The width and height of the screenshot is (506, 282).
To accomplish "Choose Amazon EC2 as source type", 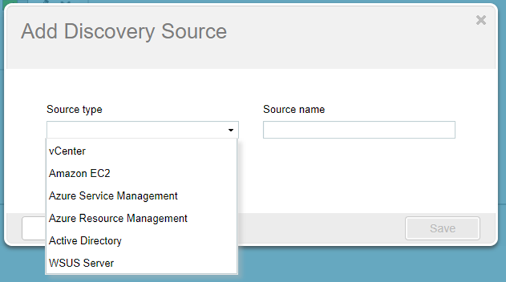I will click(x=76, y=173).
